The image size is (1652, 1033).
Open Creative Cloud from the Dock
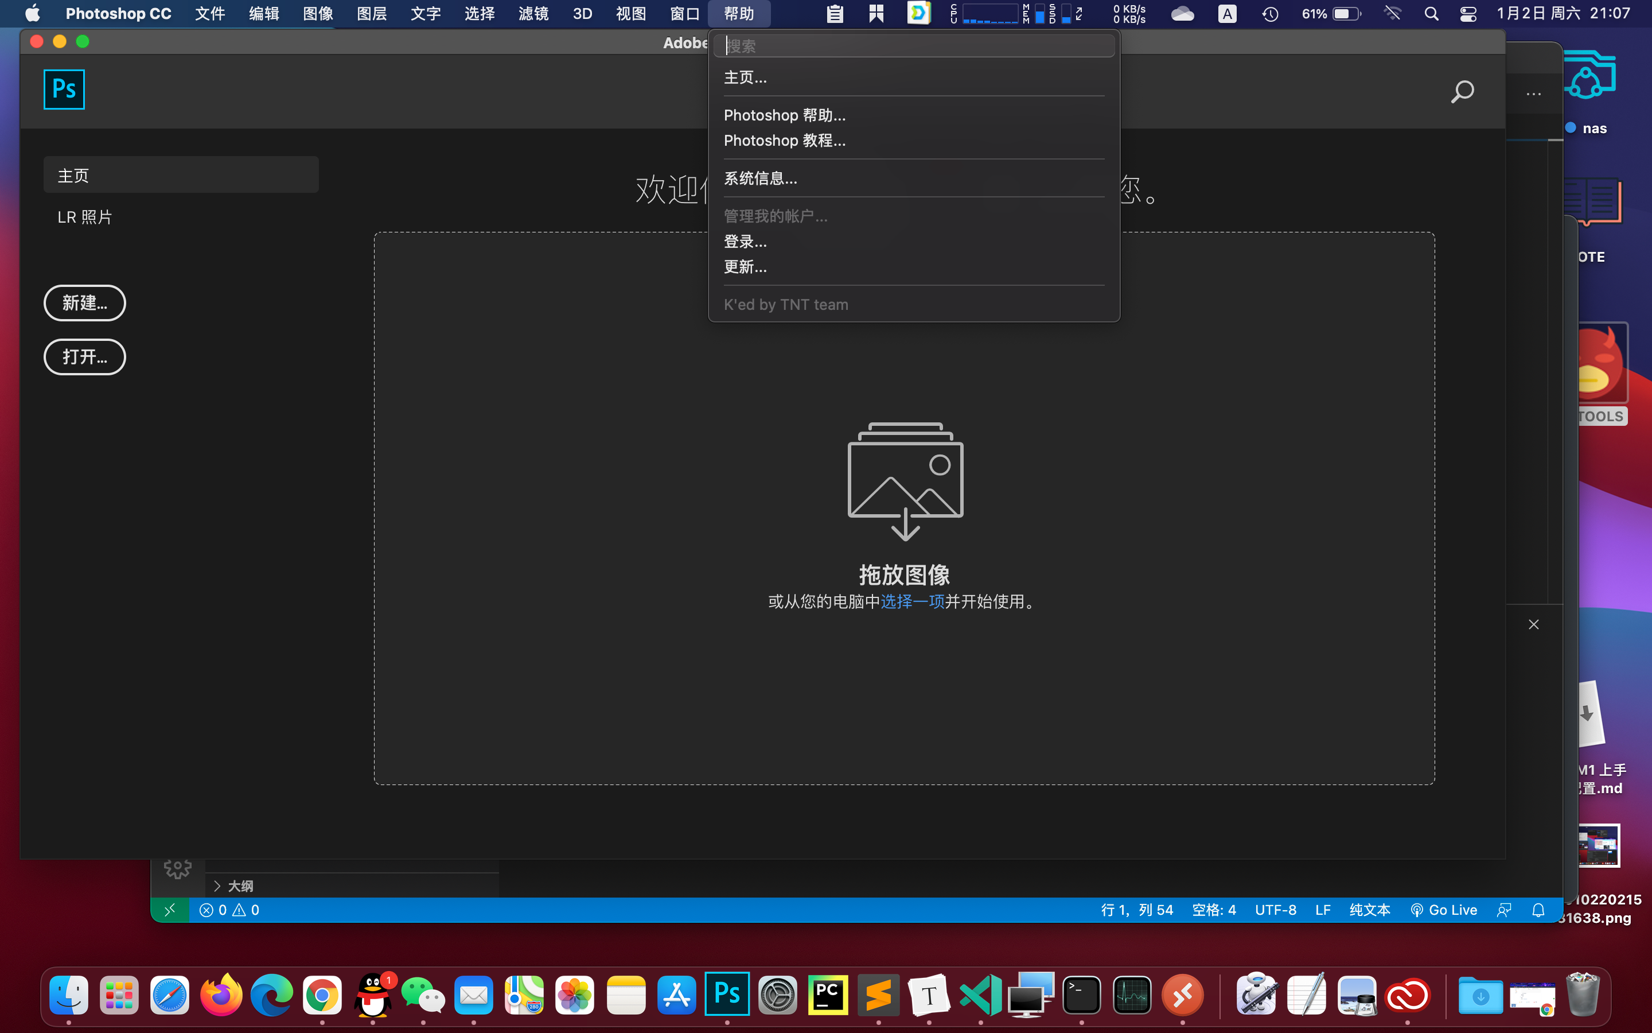(x=1408, y=996)
